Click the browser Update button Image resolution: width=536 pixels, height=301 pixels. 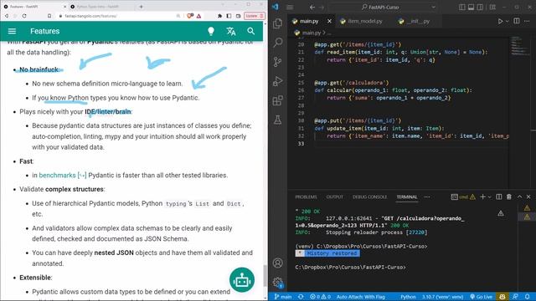pyautogui.click(x=254, y=16)
